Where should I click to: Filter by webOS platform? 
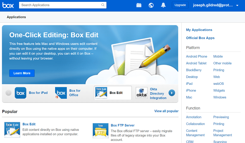(x=218, y=84)
